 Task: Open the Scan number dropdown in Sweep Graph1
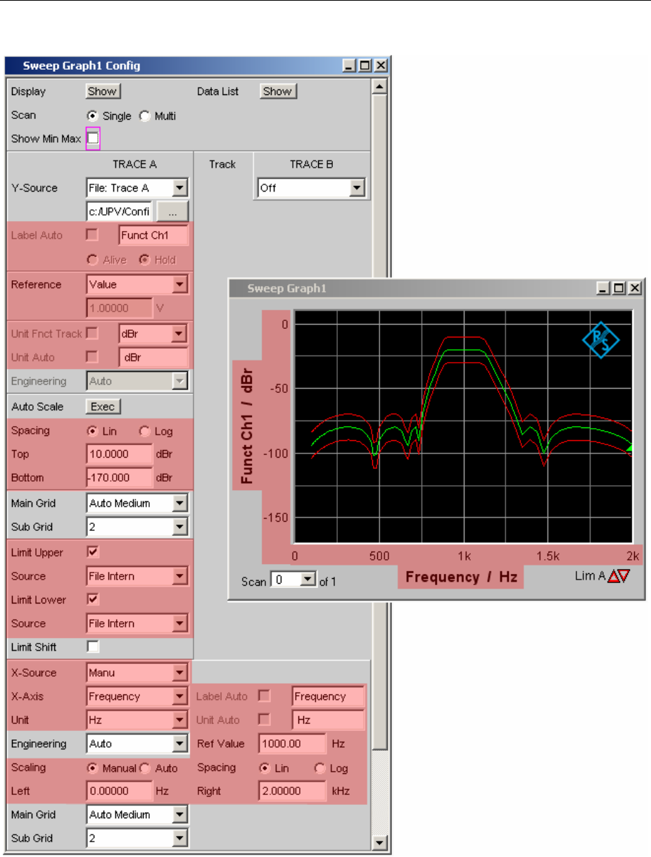point(308,581)
